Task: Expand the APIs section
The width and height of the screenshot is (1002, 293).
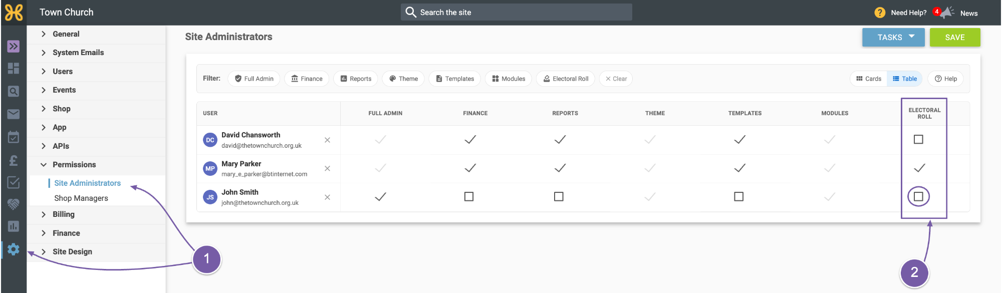Action: (96, 146)
